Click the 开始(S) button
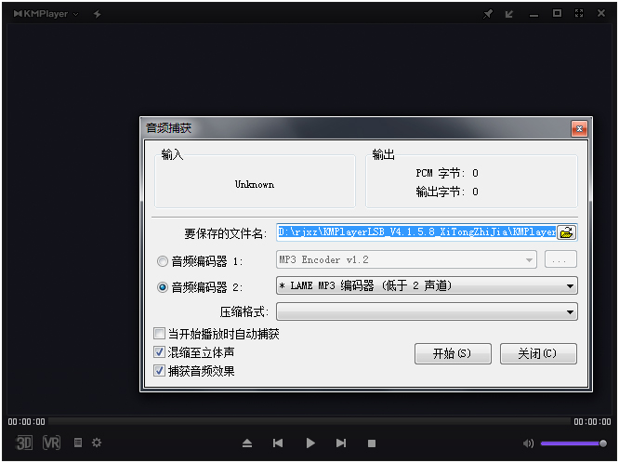Screen dimensions: 619x463 453,353
